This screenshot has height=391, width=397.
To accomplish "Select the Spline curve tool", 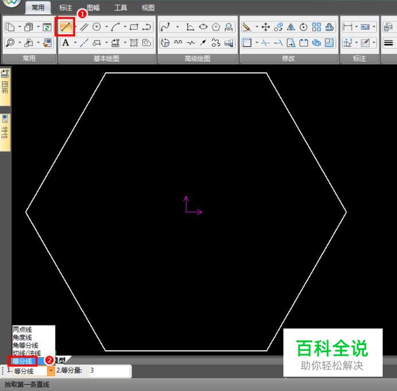I will (x=165, y=27).
